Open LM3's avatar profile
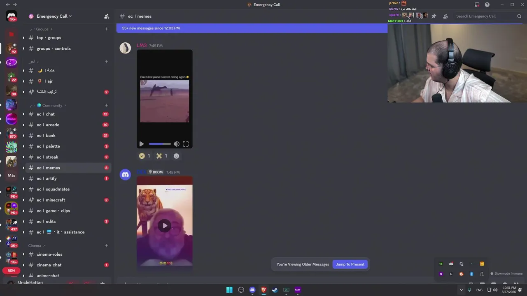 point(125,48)
